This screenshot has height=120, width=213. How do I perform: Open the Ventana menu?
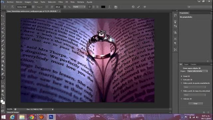(x=81, y=2)
